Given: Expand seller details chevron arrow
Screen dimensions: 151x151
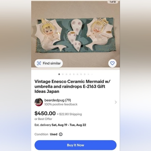Looking at the screenshot, I should 116,102.
